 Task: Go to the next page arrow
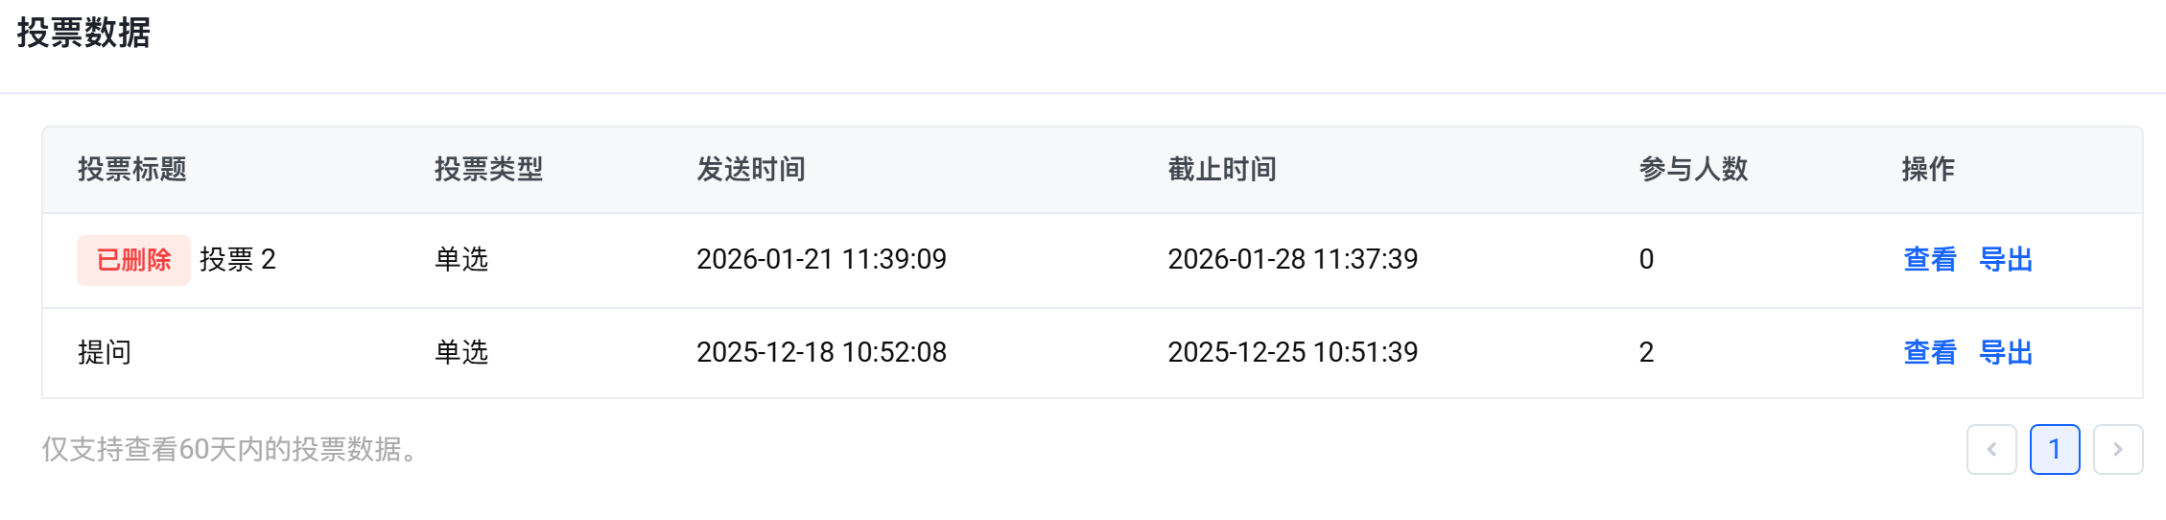click(2118, 449)
